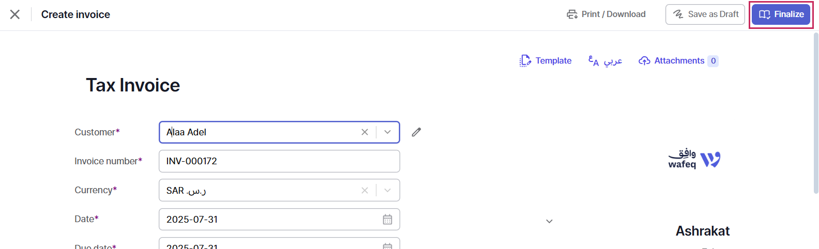Click the Attachments upload cloud icon
This screenshot has width=819, height=249.
(x=644, y=61)
